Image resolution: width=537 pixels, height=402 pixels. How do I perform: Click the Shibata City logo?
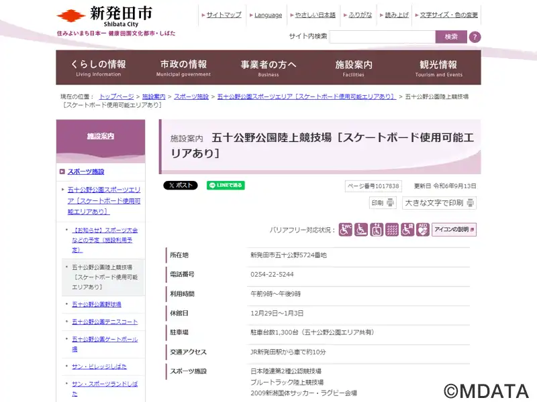coord(104,16)
